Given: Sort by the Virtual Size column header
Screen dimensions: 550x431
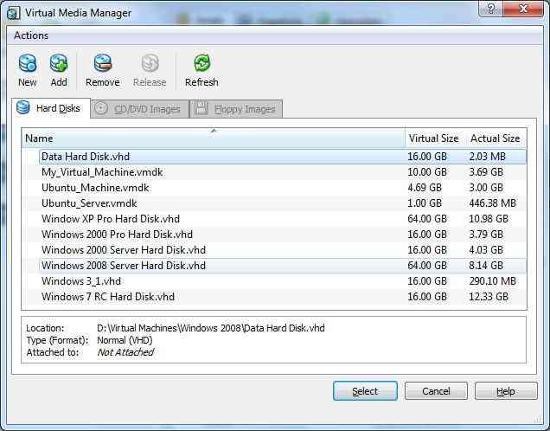Looking at the screenshot, I should click(x=433, y=138).
